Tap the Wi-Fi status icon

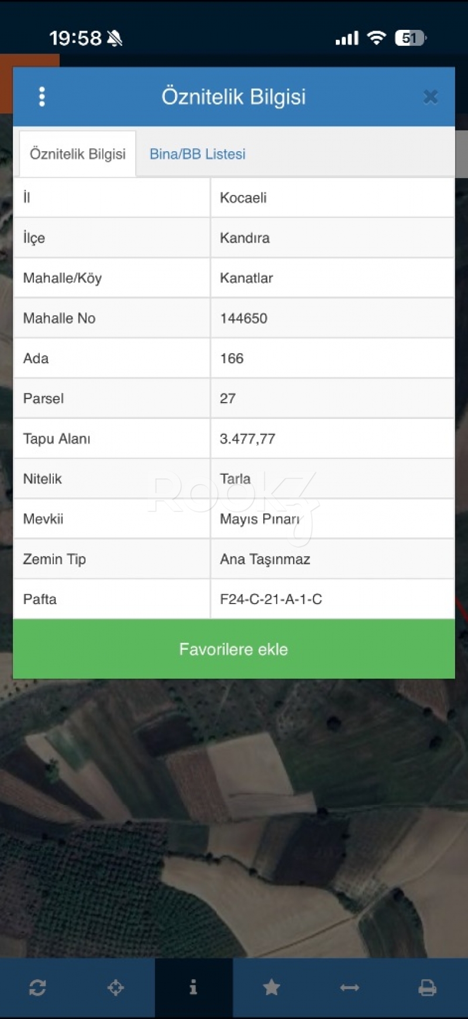click(x=376, y=38)
